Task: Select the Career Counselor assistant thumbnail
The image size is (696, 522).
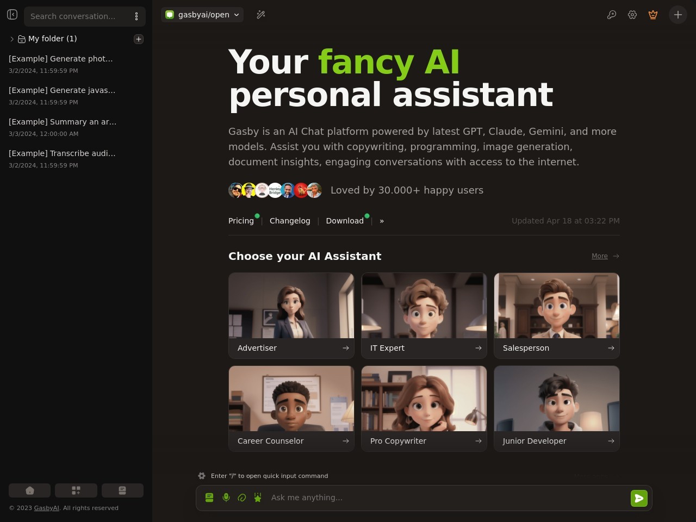Action: (x=291, y=399)
